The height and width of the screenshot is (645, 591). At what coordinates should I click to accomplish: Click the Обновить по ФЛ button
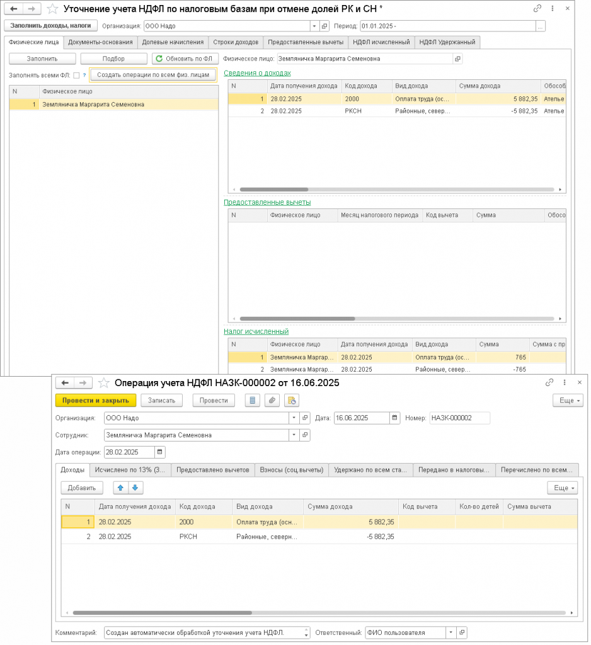[x=185, y=59]
